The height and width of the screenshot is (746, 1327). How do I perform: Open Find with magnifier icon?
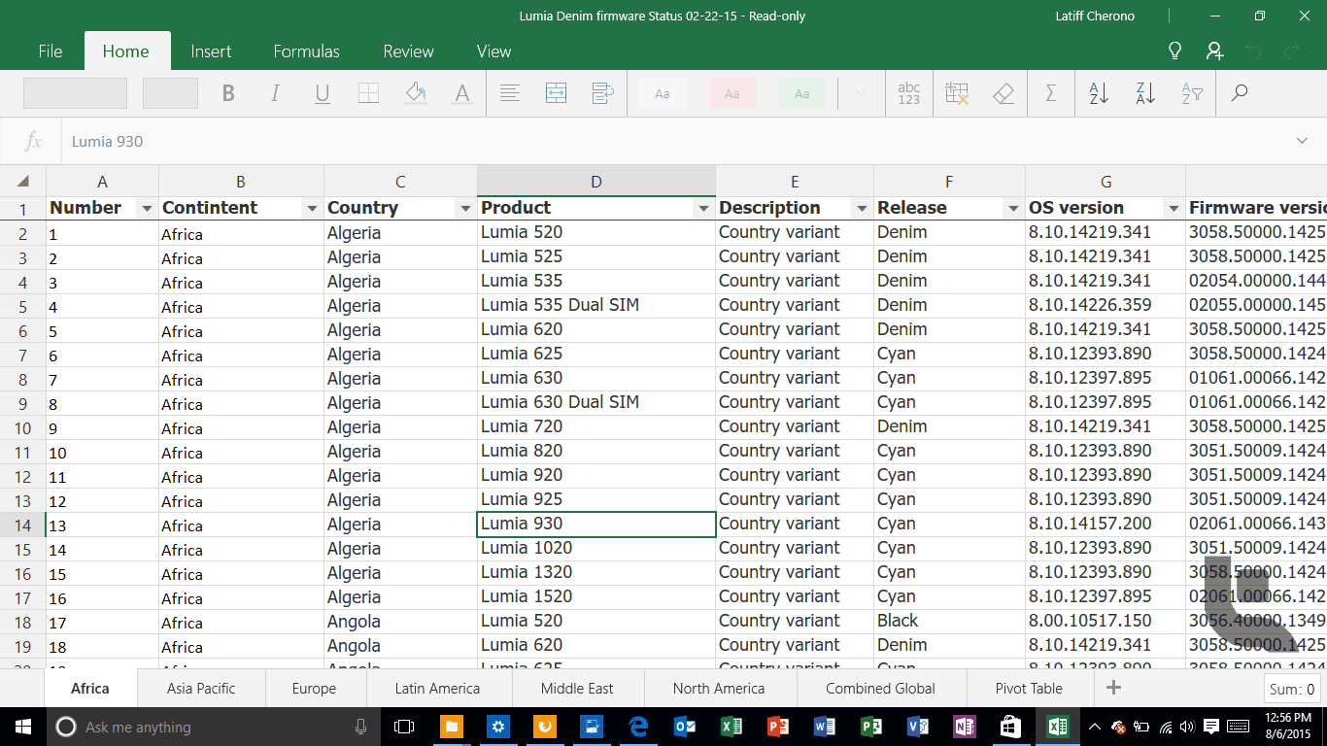[1239, 93]
